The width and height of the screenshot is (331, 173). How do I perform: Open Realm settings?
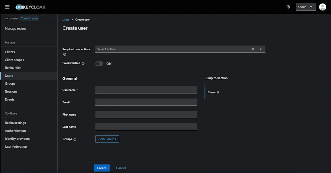(x=15, y=123)
